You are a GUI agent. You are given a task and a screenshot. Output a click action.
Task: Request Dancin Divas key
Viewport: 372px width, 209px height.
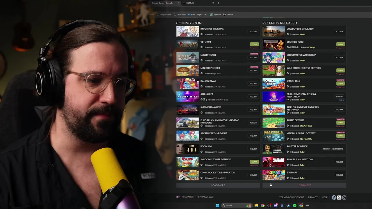(253, 84)
